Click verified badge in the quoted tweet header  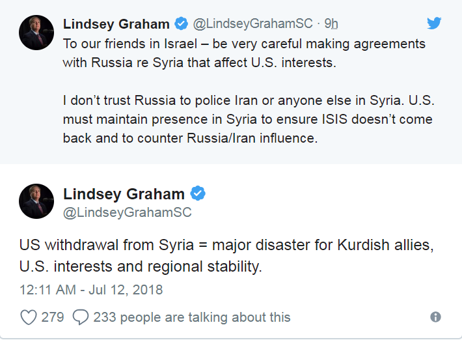pyautogui.click(x=181, y=23)
